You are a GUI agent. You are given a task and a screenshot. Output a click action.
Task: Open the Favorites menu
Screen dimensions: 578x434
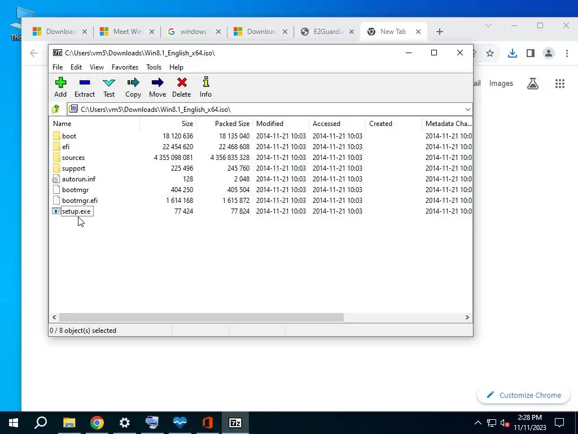[125, 67]
